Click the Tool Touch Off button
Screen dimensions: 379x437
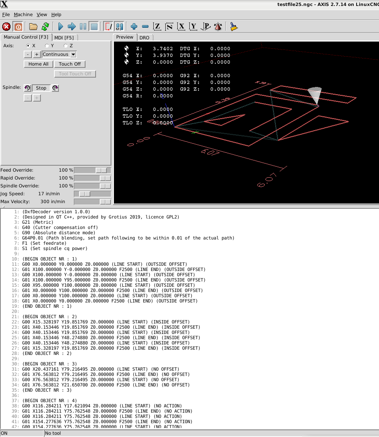click(x=75, y=74)
